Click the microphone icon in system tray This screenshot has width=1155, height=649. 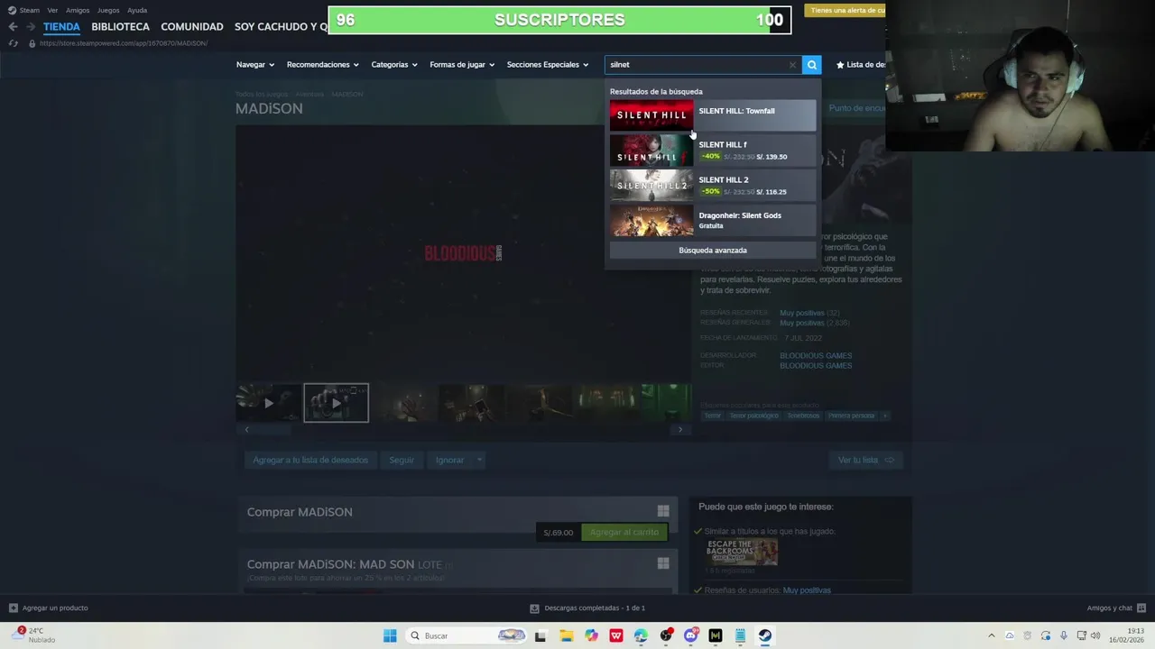click(x=1063, y=635)
